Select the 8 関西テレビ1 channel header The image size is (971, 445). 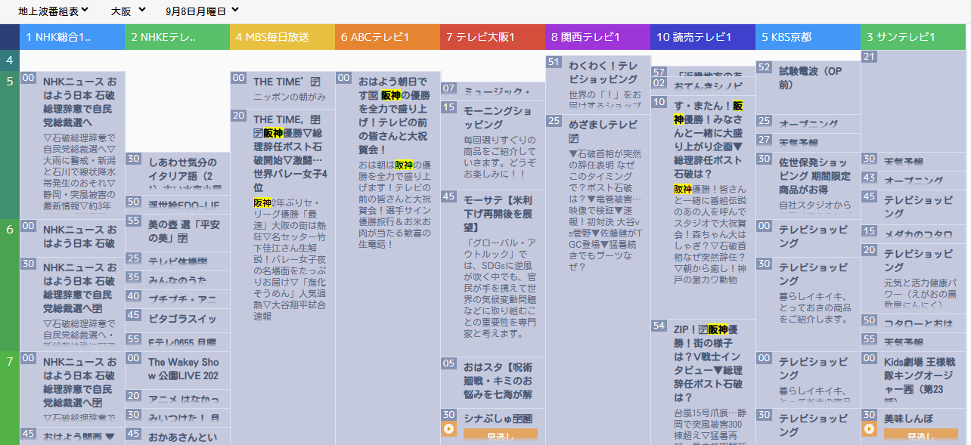[x=598, y=36]
